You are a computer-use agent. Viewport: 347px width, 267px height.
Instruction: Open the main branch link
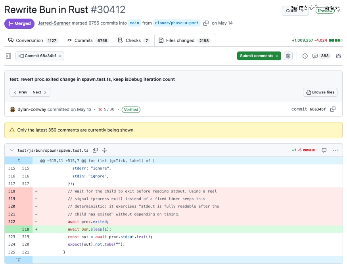(x=134, y=23)
